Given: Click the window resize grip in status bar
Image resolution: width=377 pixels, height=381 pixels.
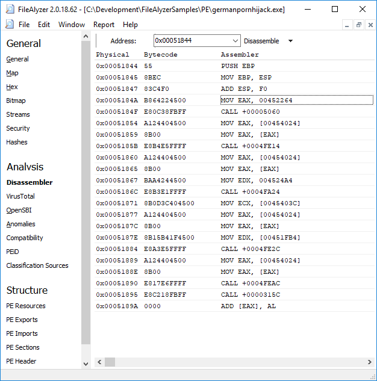Looking at the screenshot, I should coord(372,377).
